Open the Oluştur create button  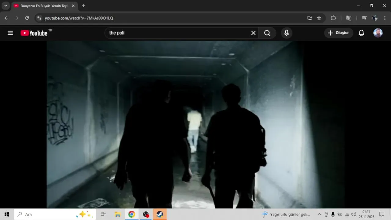[338, 33]
